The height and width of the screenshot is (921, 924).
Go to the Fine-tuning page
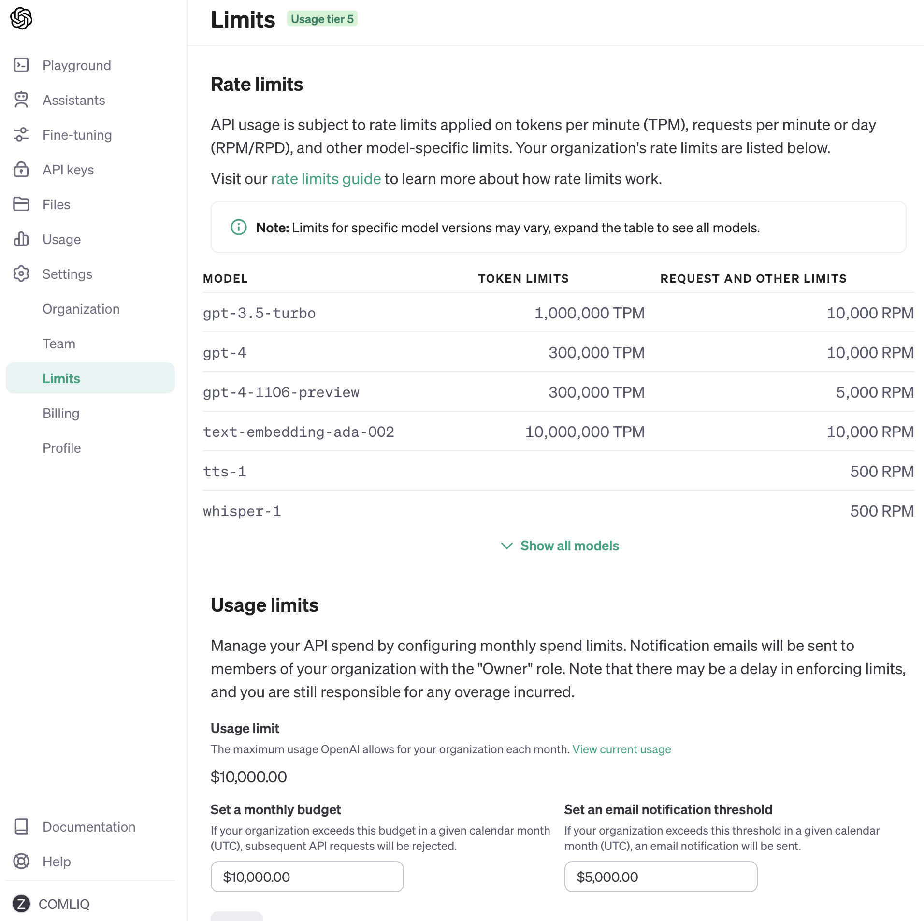click(x=77, y=135)
